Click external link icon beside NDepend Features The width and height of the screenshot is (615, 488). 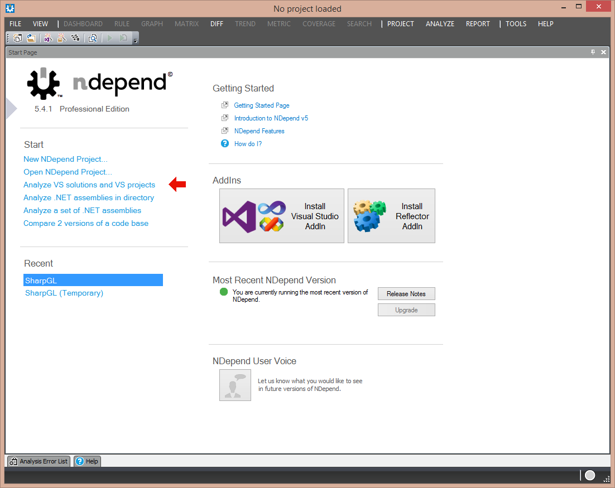point(225,131)
